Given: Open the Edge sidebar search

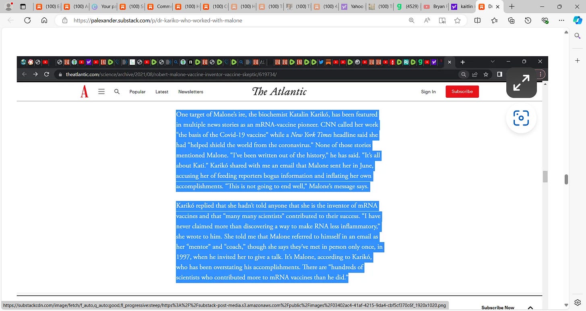Looking at the screenshot, I should coord(578,36).
